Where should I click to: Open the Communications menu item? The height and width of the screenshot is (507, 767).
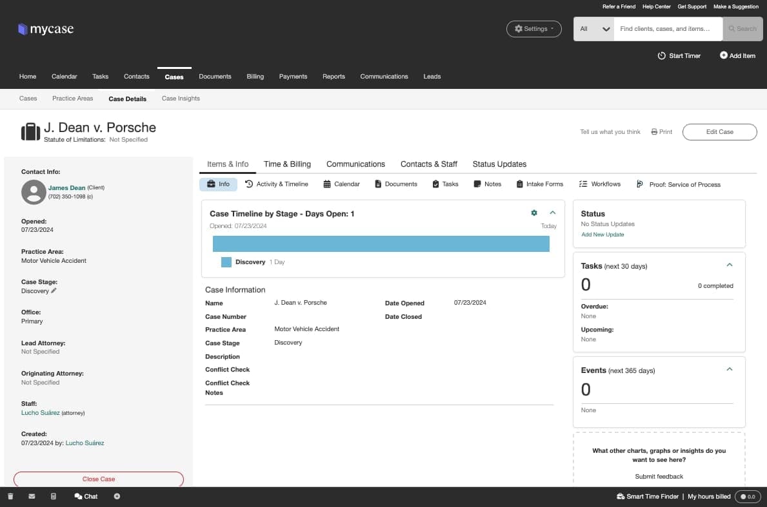click(384, 76)
